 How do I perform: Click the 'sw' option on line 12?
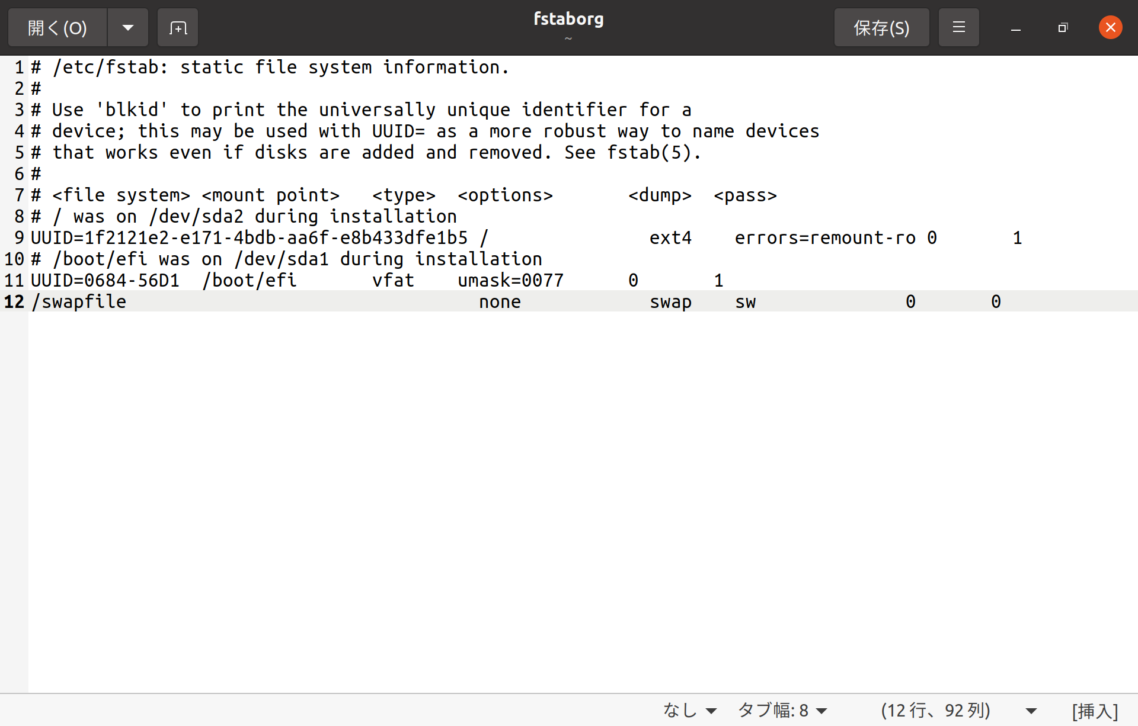[746, 301]
